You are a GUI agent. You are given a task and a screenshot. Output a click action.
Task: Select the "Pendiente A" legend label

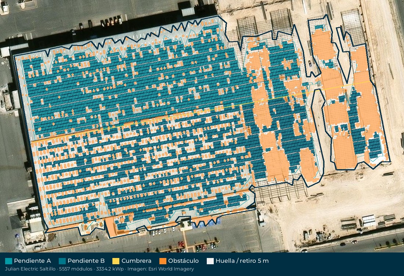coord(32,261)
